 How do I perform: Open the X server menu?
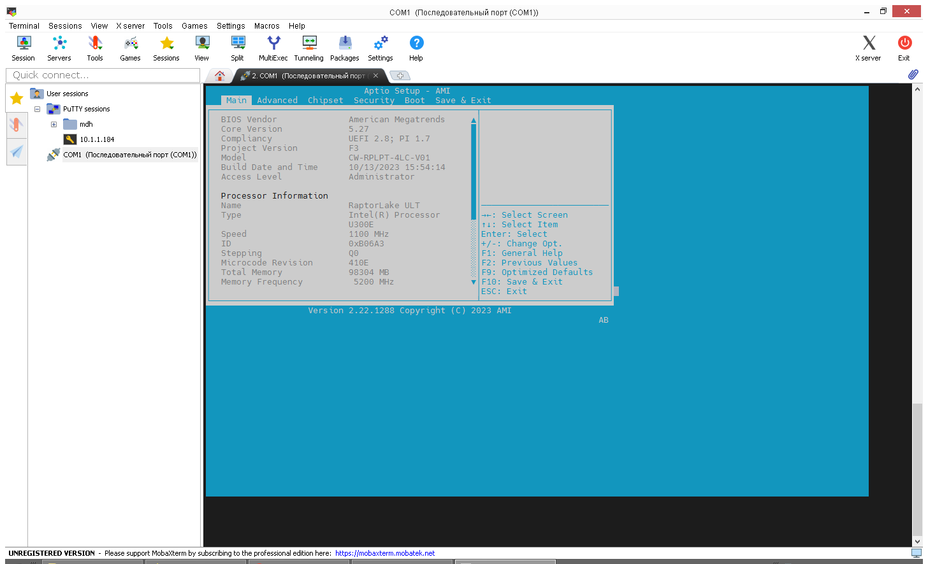click(131, 26)
